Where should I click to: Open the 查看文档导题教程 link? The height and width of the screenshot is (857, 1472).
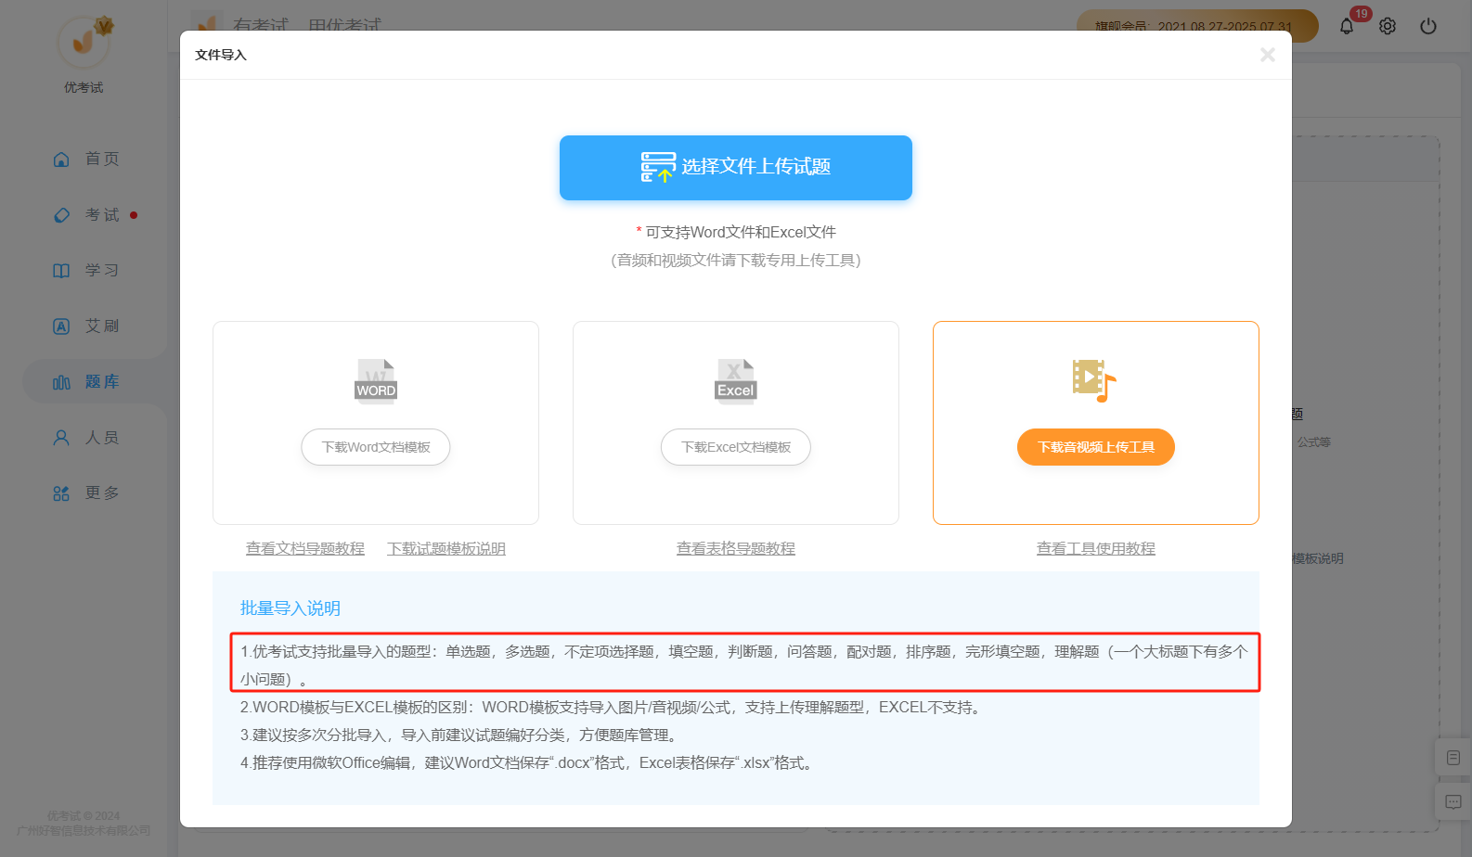pos(305,548)
